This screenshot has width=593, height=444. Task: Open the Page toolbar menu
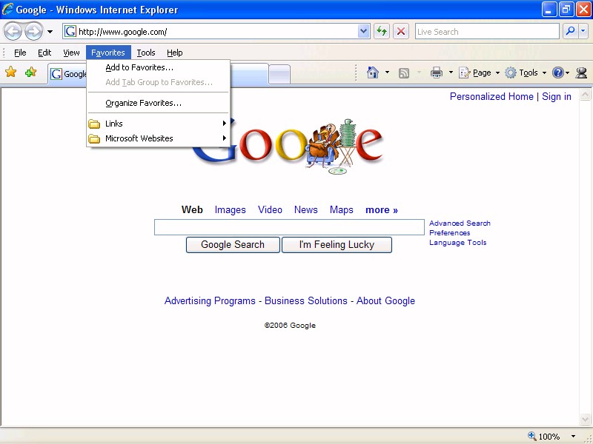[479, 73]
